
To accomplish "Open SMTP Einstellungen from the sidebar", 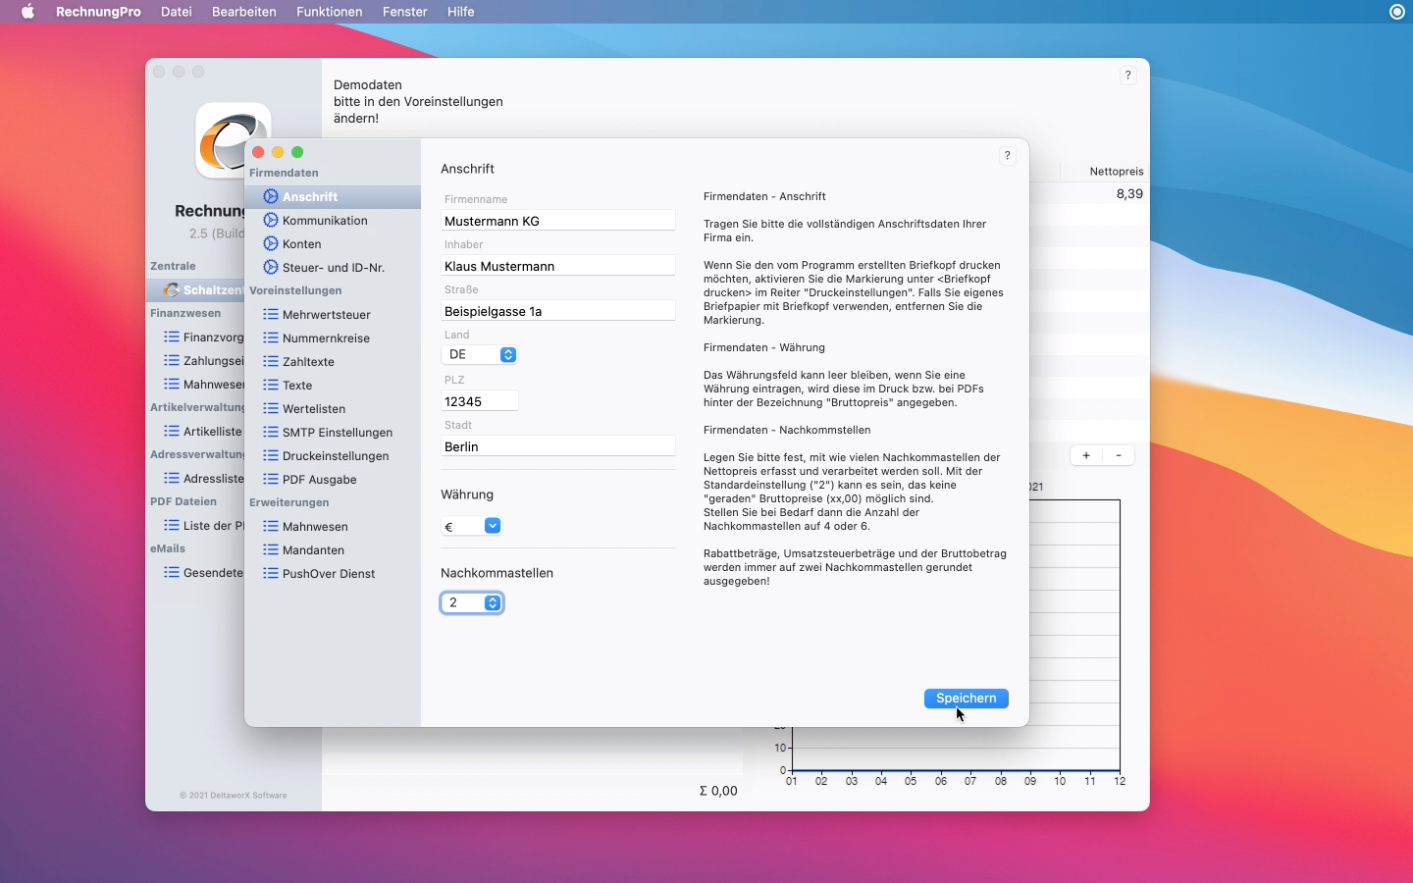I will (337, 433).
